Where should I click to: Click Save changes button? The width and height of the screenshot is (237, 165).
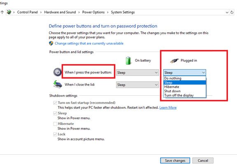click(175, 160)
